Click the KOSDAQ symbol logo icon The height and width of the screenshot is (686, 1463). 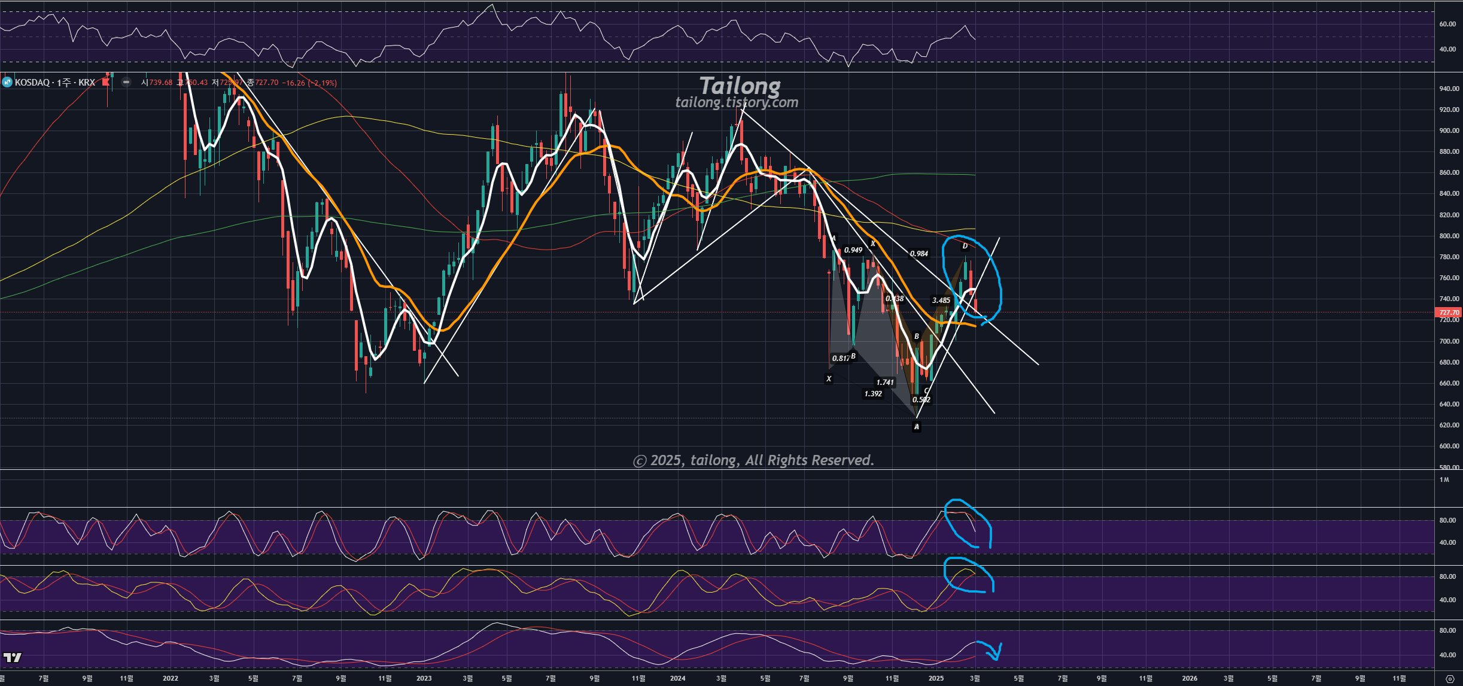tap(7, 82)
